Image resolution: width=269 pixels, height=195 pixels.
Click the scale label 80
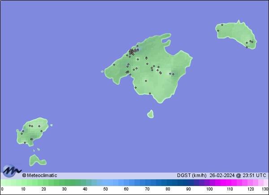coord(168,189)
